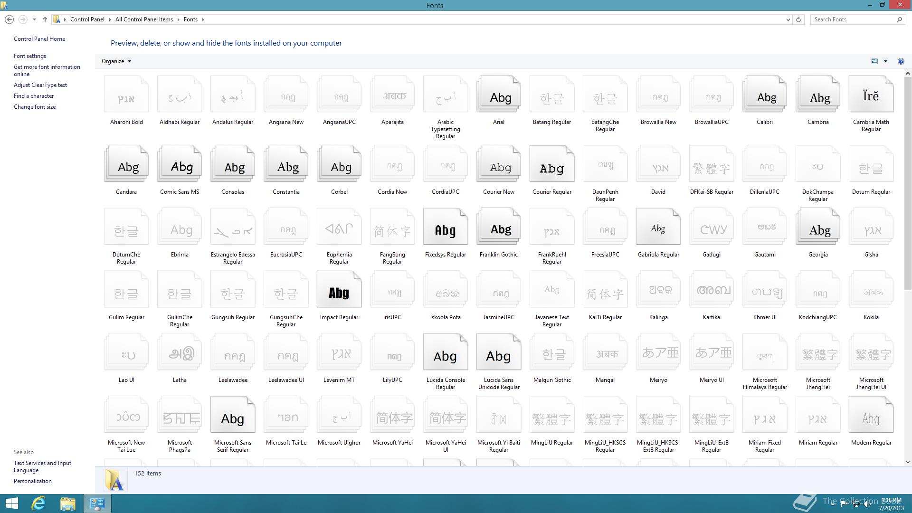Click the Fonts breadcrumb segment
Viewport: 912px width, 513px height.
click(190, 19)
